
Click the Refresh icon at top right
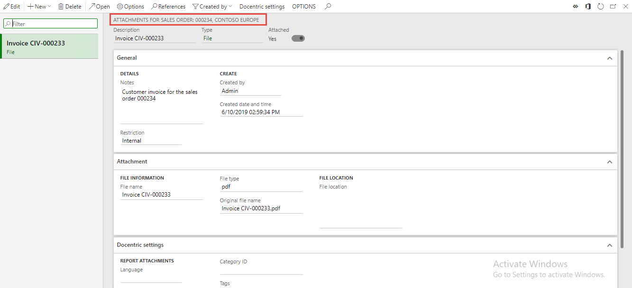coord(600,6)
